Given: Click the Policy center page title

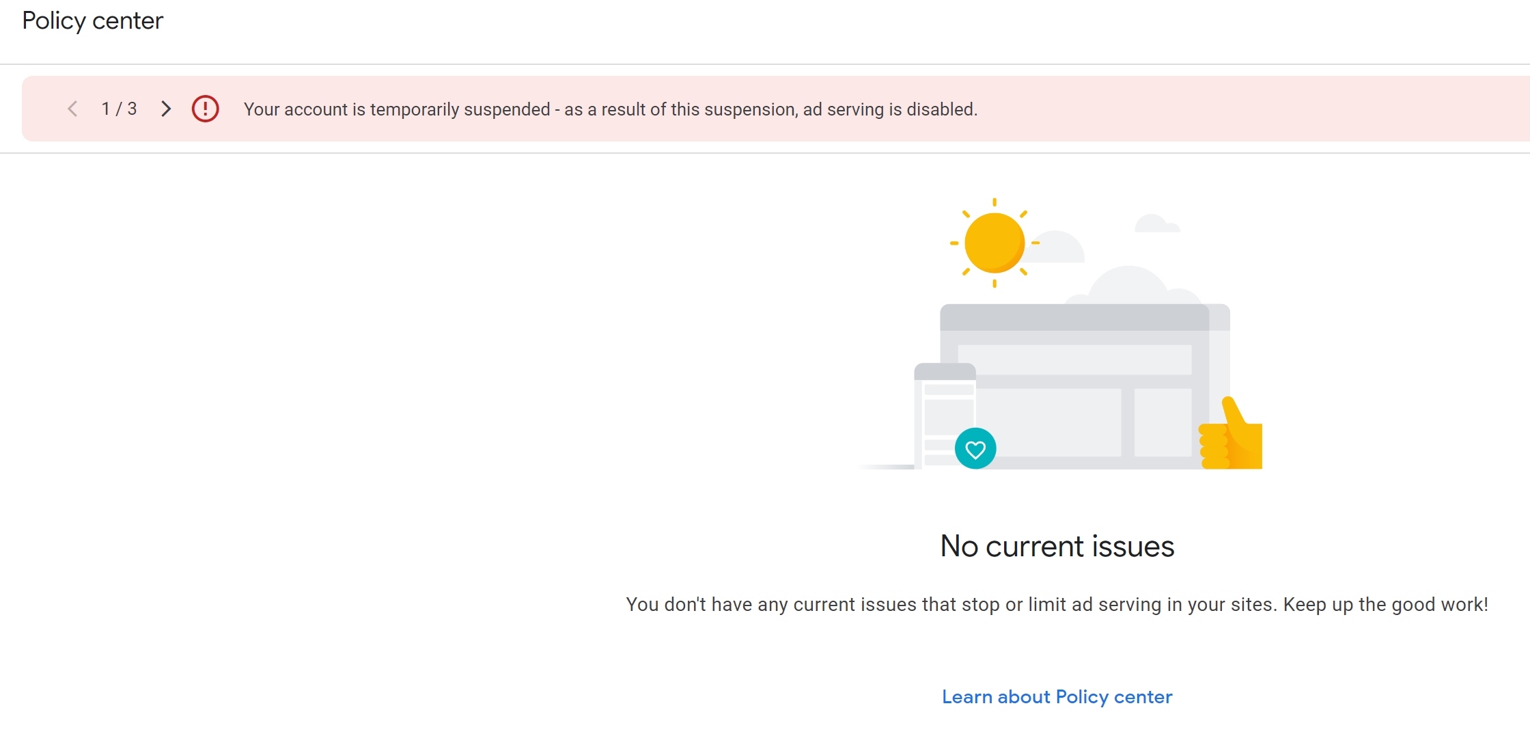Looking at the screenshot, I should (x=93, y=21).
